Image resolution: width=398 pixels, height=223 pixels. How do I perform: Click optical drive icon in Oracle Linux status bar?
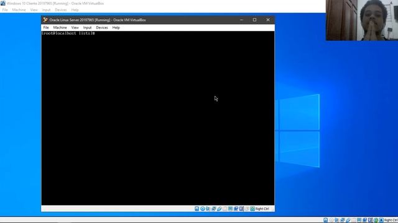[x=203, y=209]
